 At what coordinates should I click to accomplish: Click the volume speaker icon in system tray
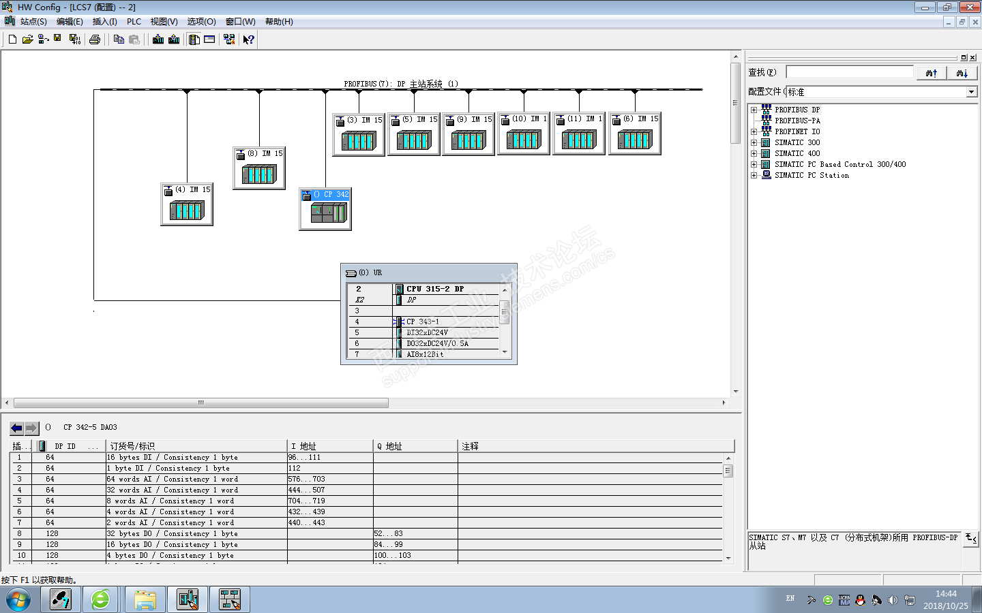tap(893, 600)
